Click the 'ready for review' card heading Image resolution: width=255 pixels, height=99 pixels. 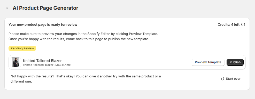click(x=43, y=25)
